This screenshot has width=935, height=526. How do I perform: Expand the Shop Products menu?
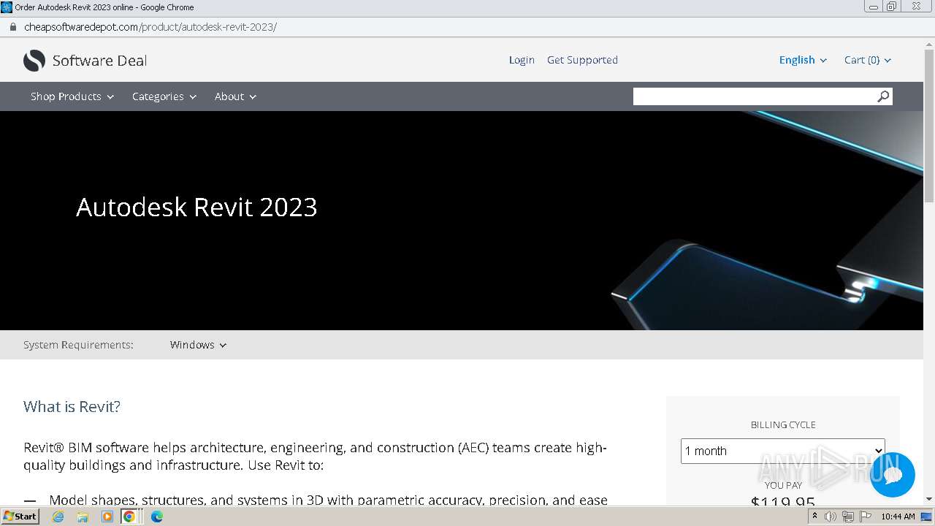tap(72, 96)
